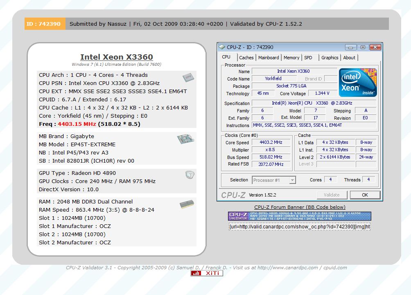The width and height of the screenshot is (411, 295).
Task: Open the Memory tab
Action: tap(291, 58)
